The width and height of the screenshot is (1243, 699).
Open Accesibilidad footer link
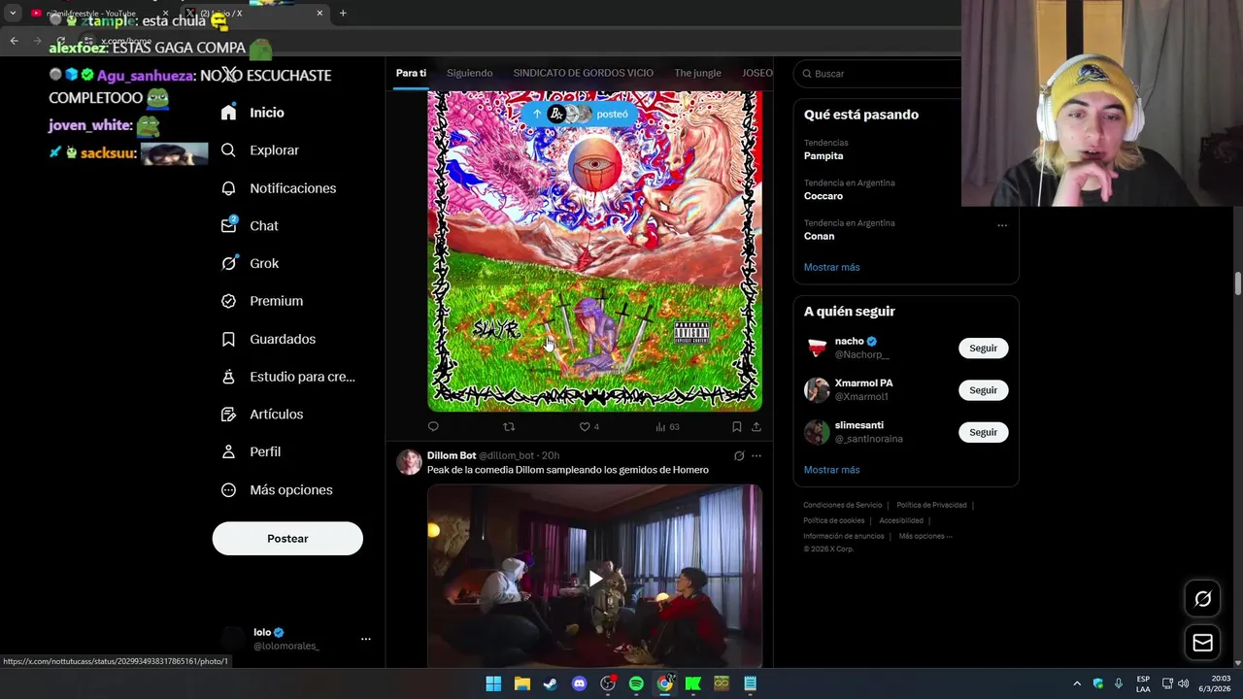[901, 520]
